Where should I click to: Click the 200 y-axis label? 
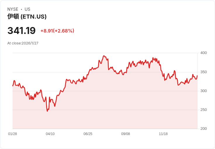(203, 129)
